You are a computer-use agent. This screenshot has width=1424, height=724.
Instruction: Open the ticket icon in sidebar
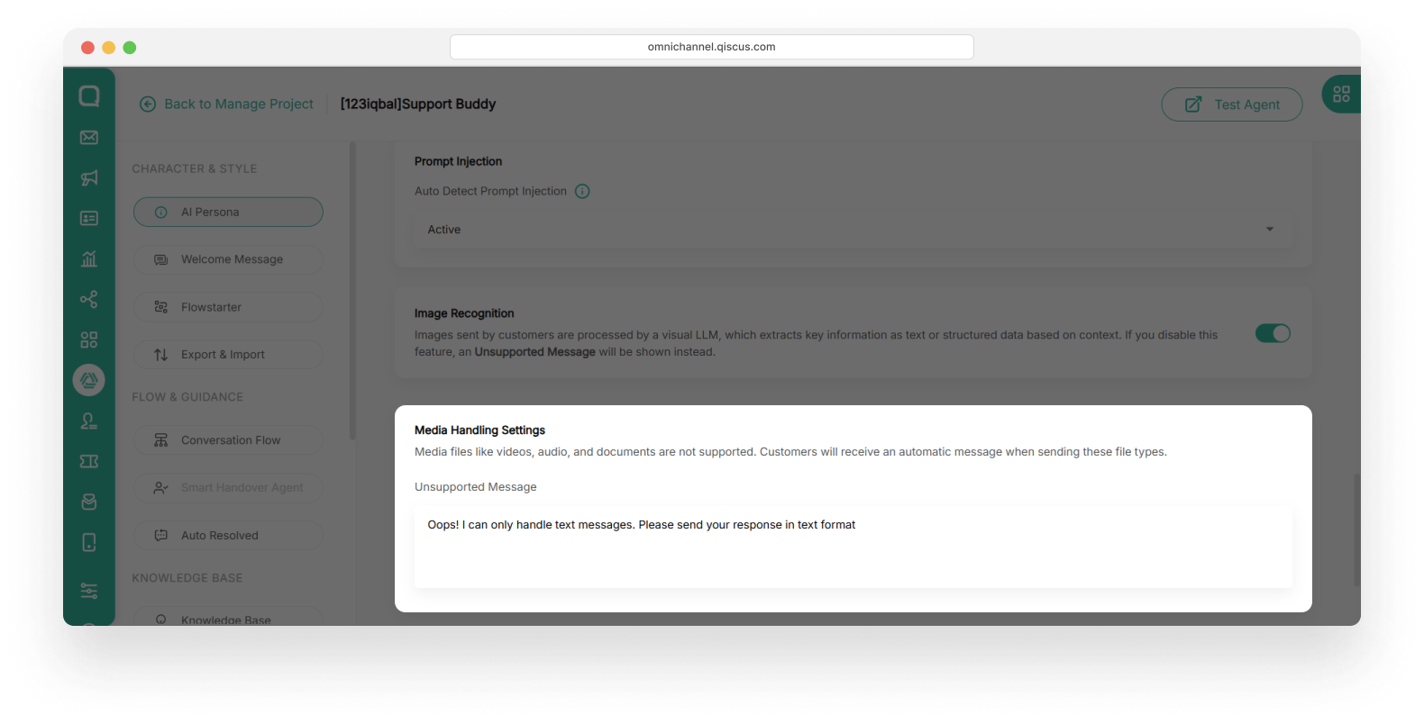pos(89,461)
